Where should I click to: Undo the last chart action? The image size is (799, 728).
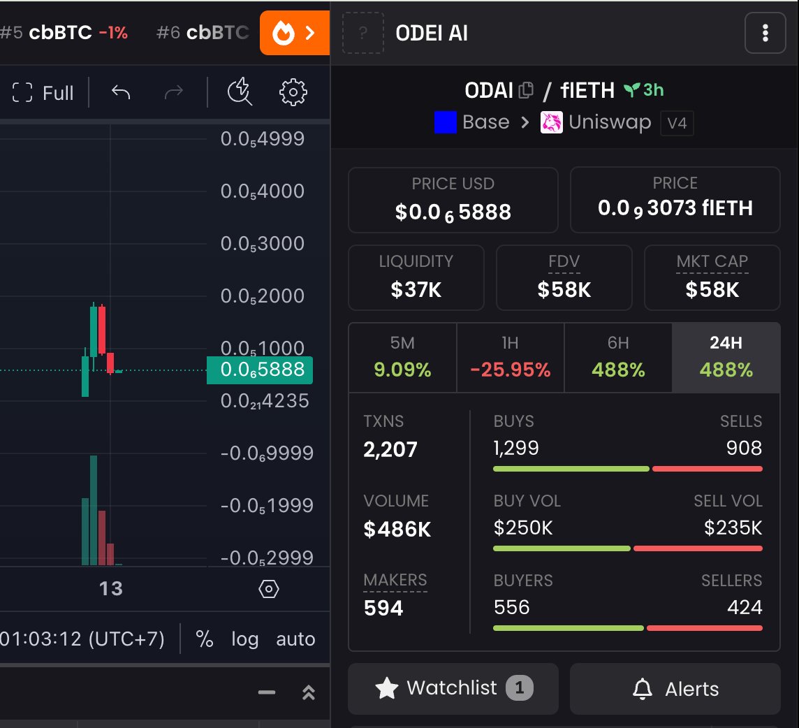(121, 92)
